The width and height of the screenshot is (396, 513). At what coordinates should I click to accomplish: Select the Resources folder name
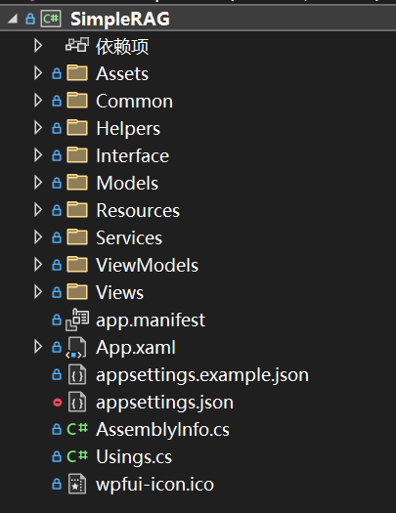138,210
